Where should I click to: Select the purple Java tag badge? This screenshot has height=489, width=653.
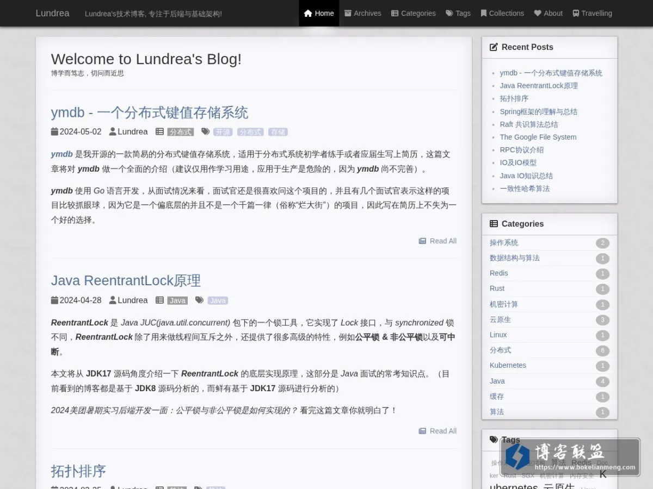pyautogui.click(x=218, y=300)
